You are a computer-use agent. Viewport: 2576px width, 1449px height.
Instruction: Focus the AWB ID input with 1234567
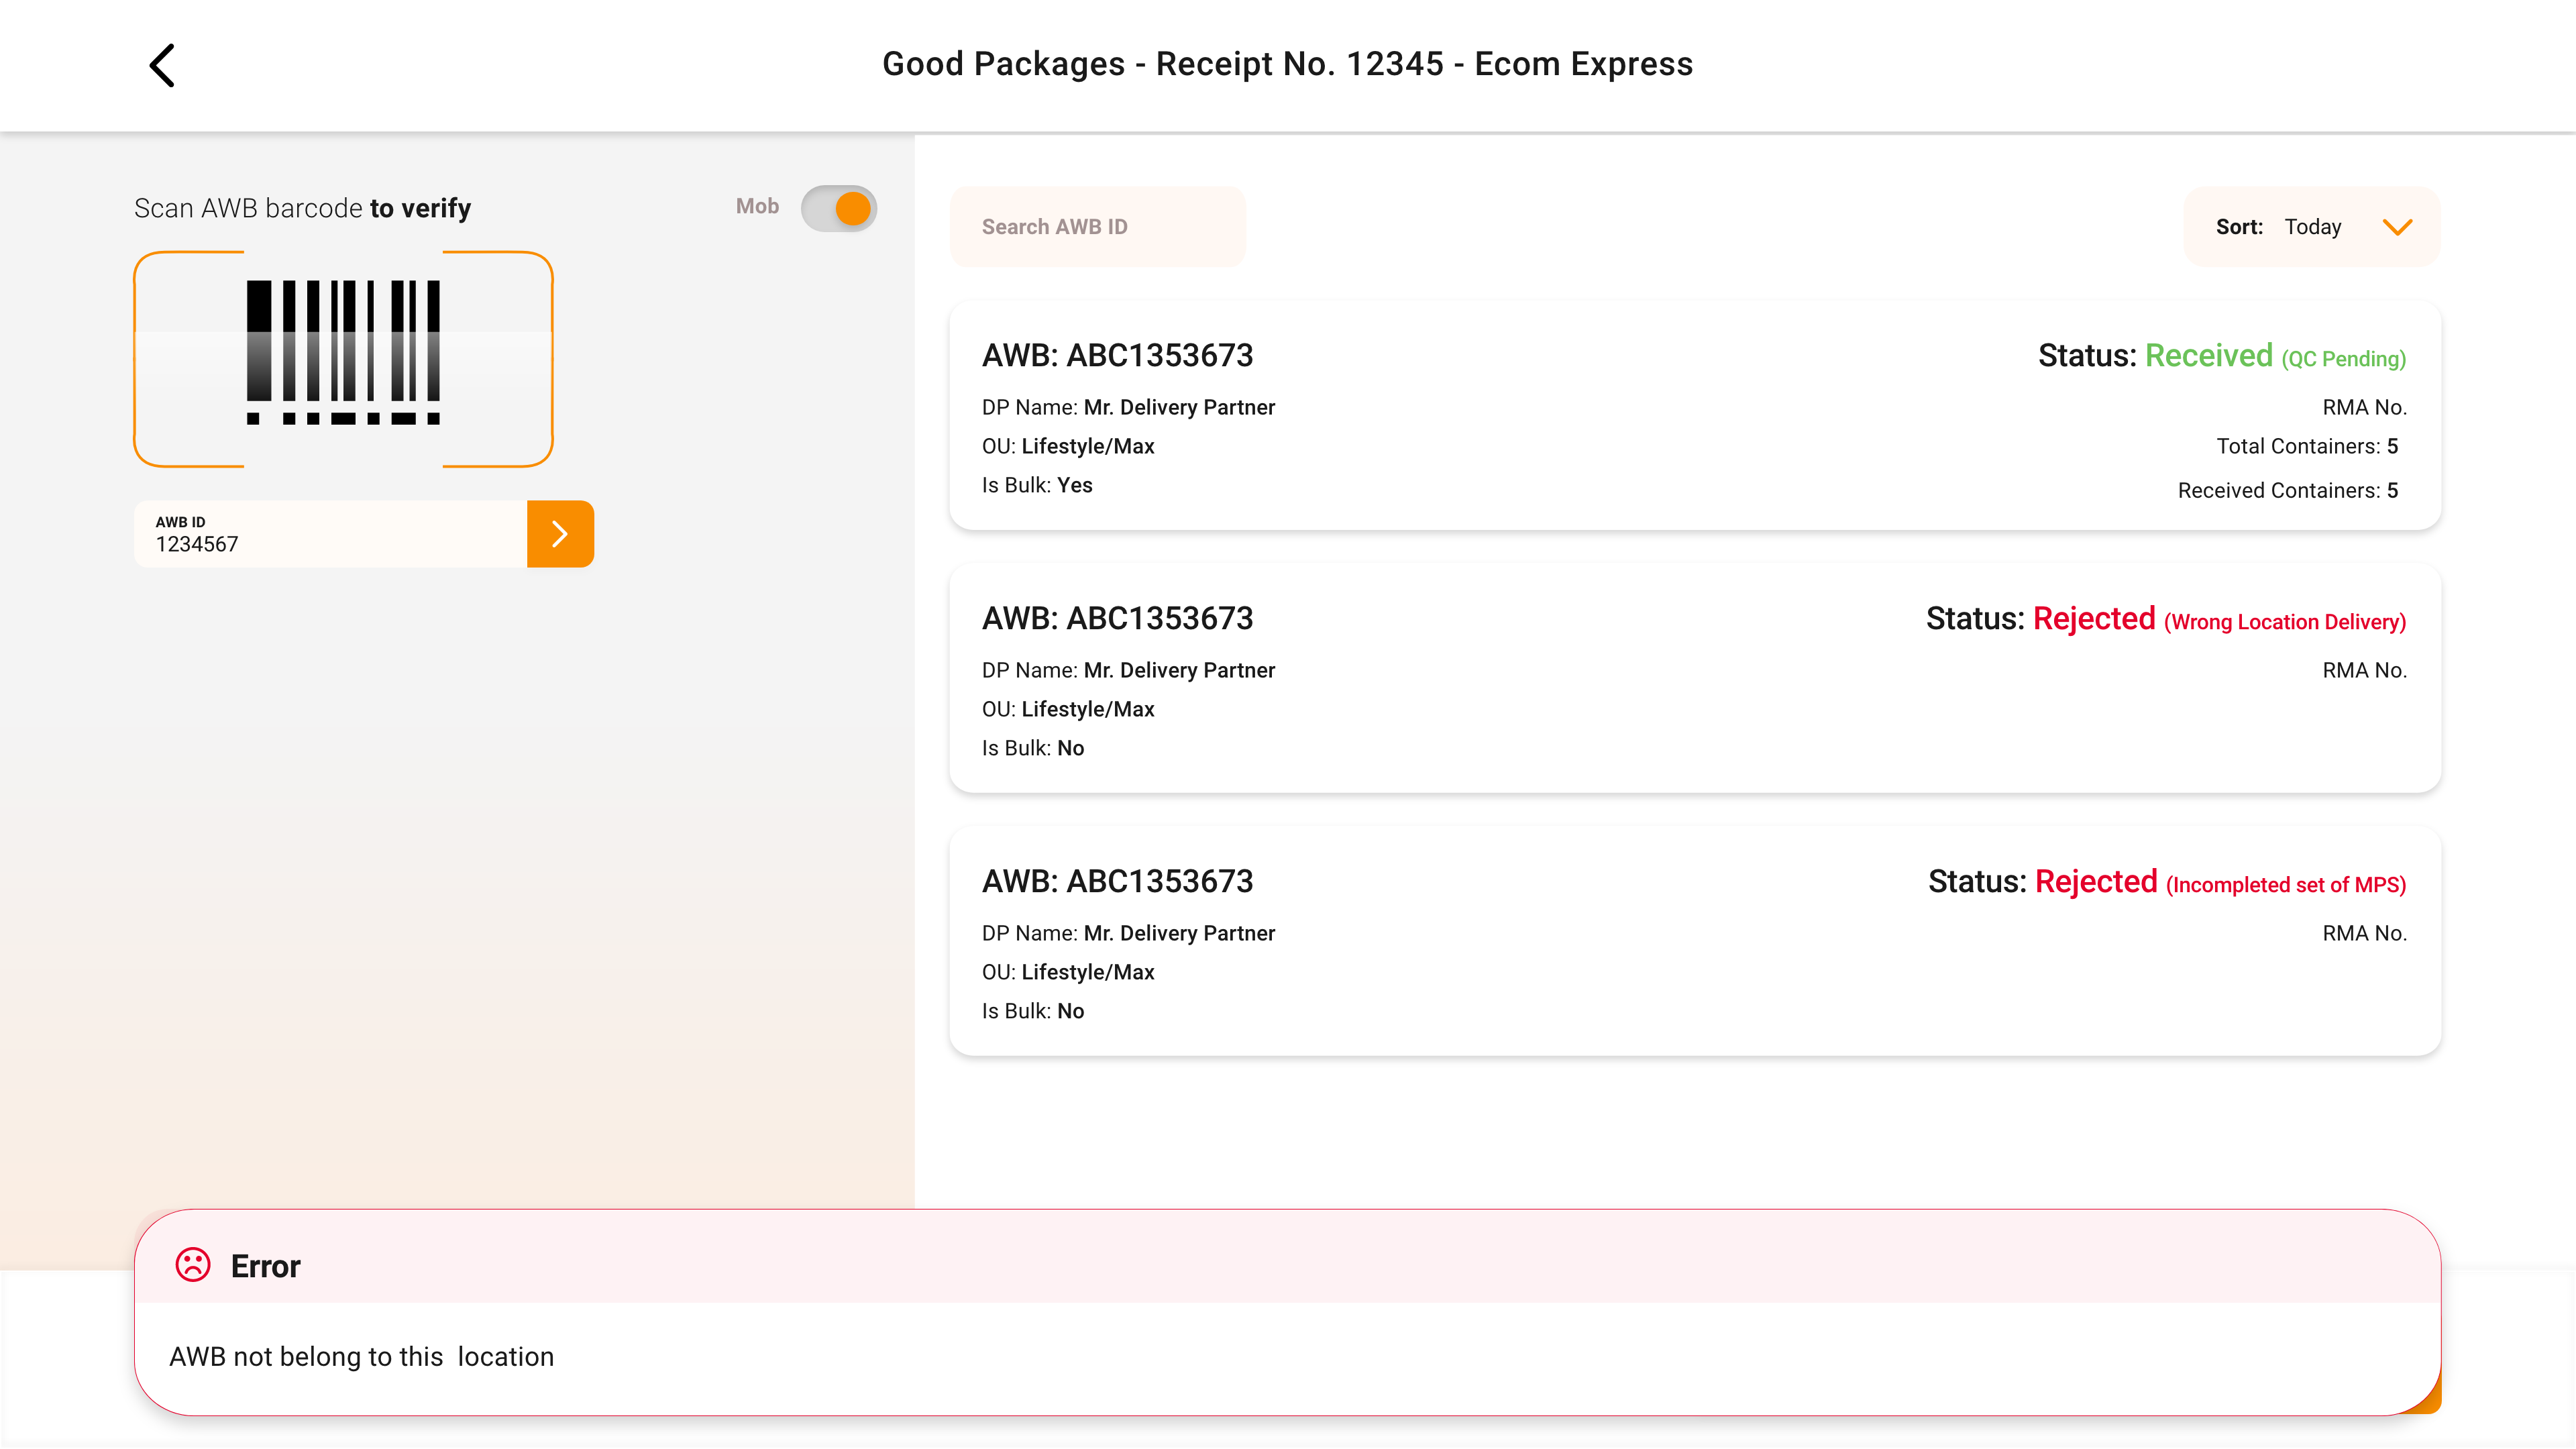330,535
